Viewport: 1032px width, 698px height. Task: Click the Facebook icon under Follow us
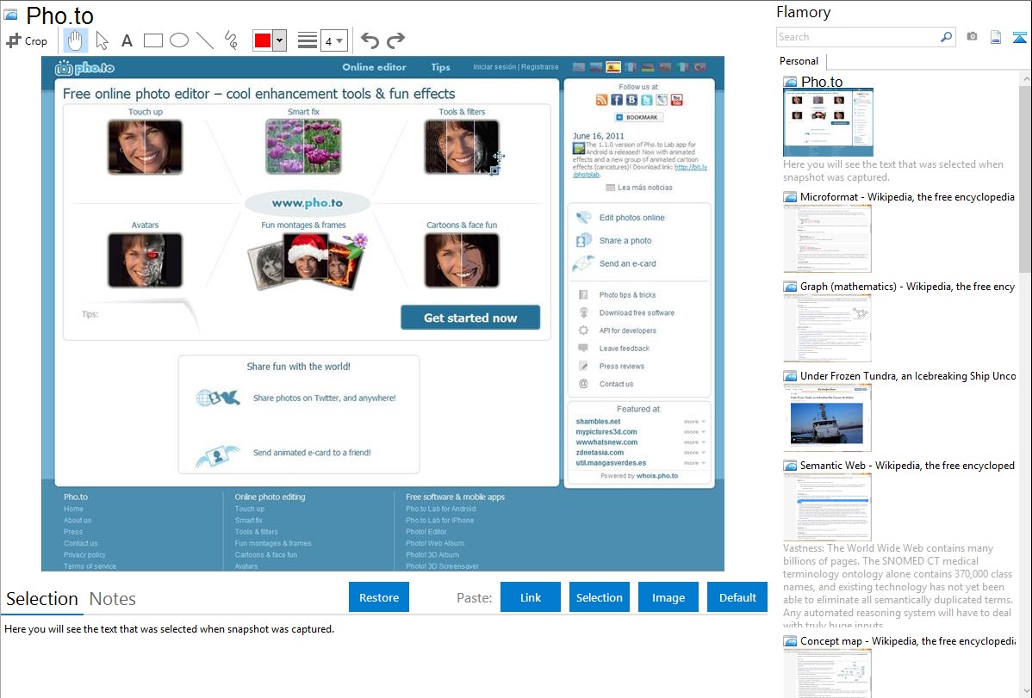click(x=617, y=100)
